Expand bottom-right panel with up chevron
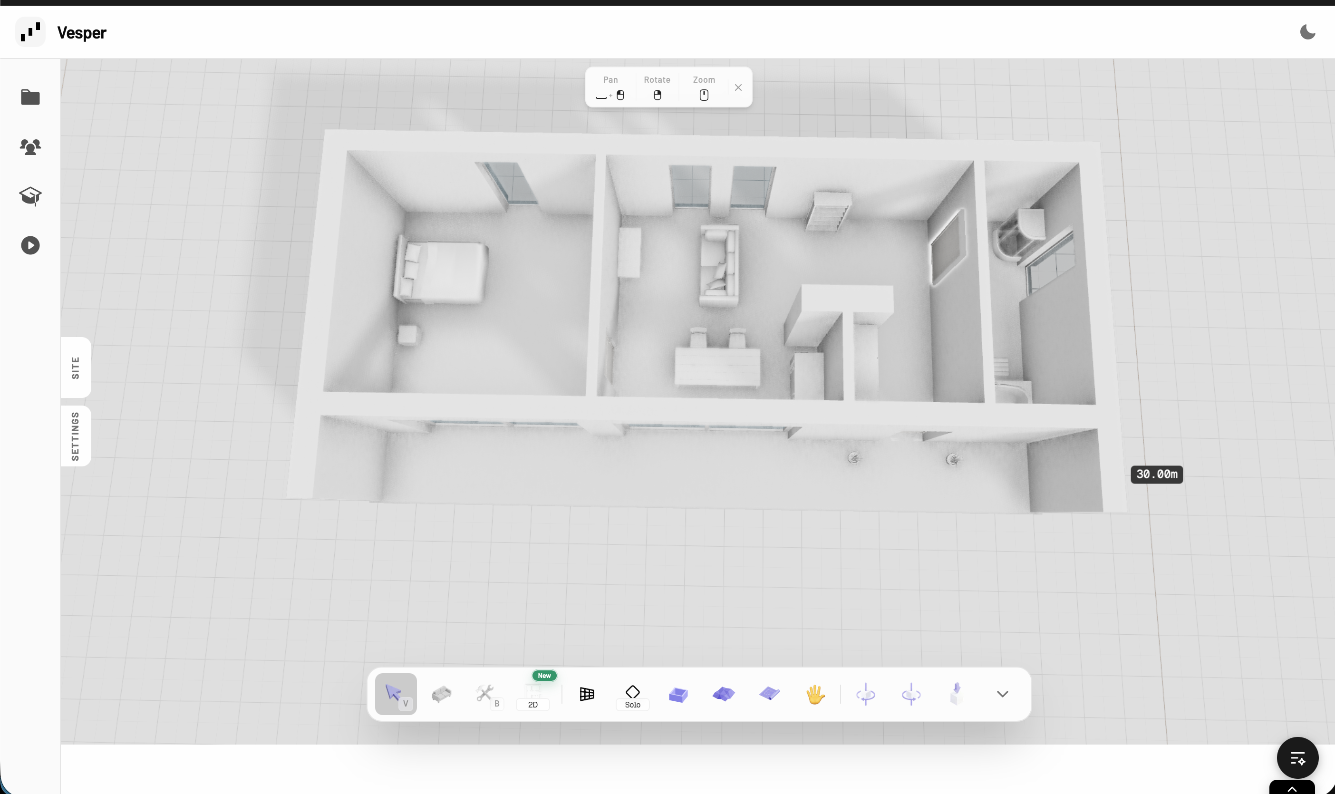This screenshot has width=1335, height=794. pyautogui.click(x=1292, y=789)
